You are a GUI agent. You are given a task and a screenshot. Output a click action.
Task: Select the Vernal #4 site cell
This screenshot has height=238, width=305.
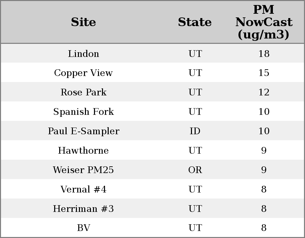click(x=83, y=189)
